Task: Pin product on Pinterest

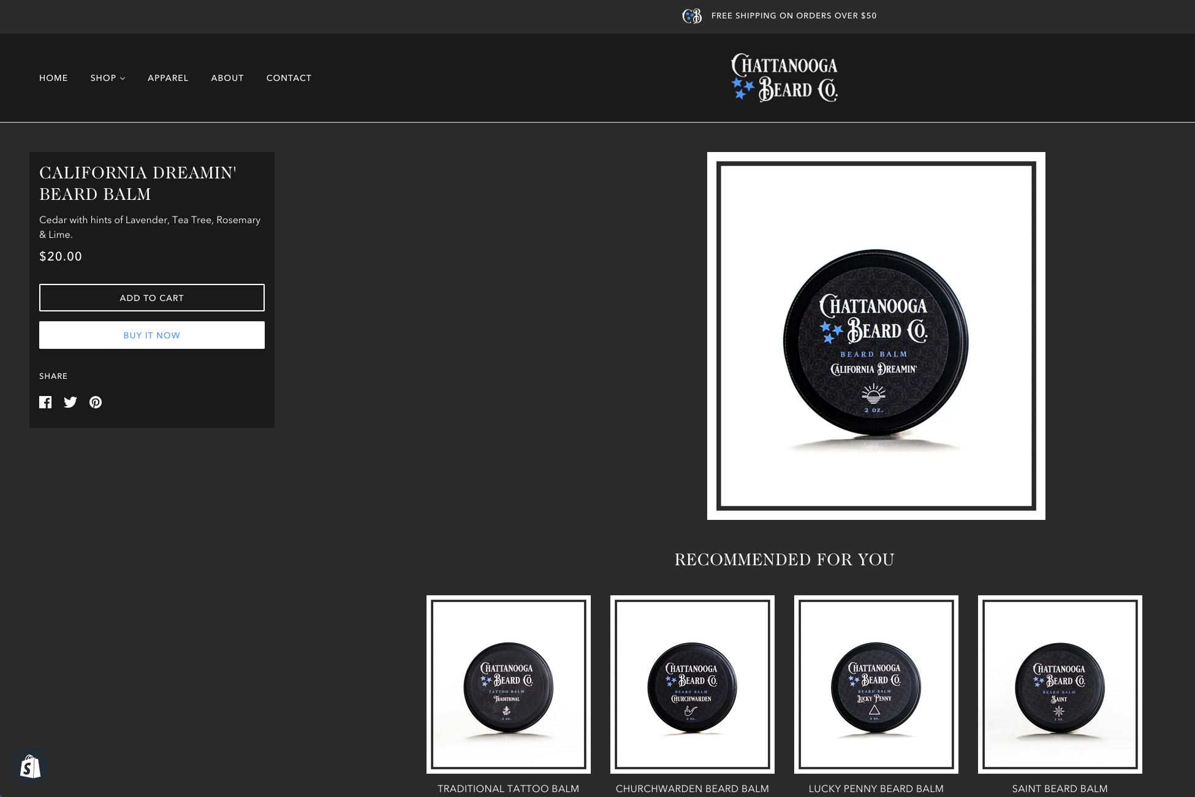Action: coord(96,402)
